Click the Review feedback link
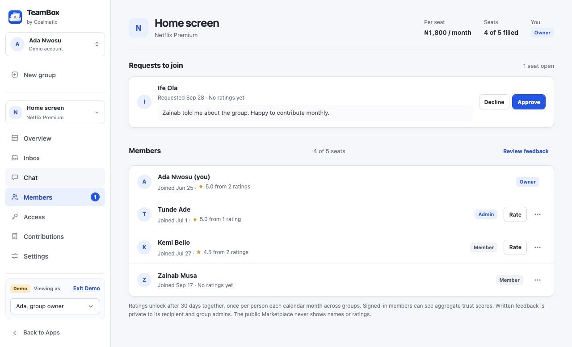Screen dimensions: 572x347 [526, 151]
